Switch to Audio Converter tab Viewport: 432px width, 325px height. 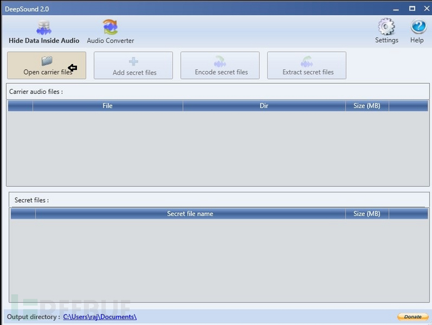pos(110,32)
